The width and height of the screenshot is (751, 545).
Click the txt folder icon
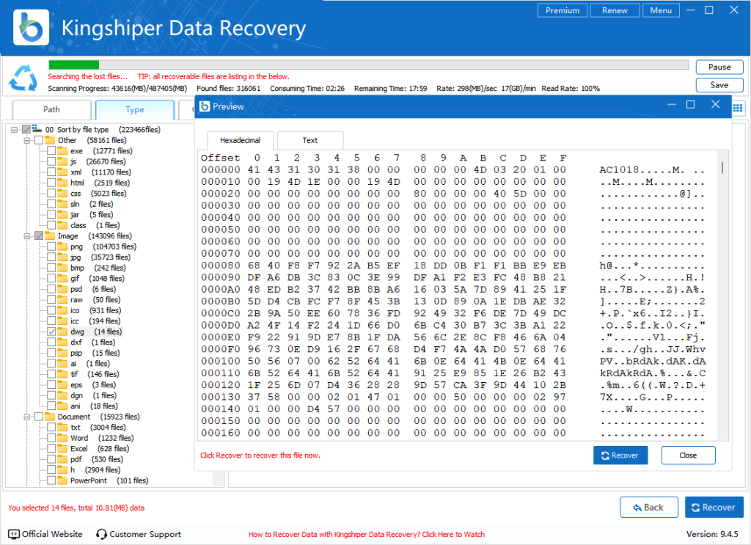[62, 427]
